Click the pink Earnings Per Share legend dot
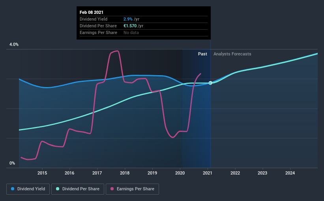Screen dimensions: 324x201 click(x=112, y=189)
